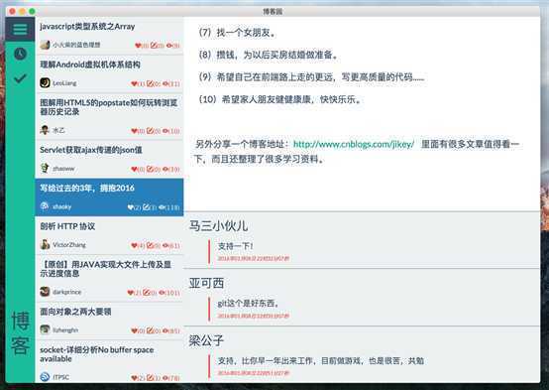Screen dimensions: 549x390
Task: Click the avatar of author darkprince
Action: 45,292
